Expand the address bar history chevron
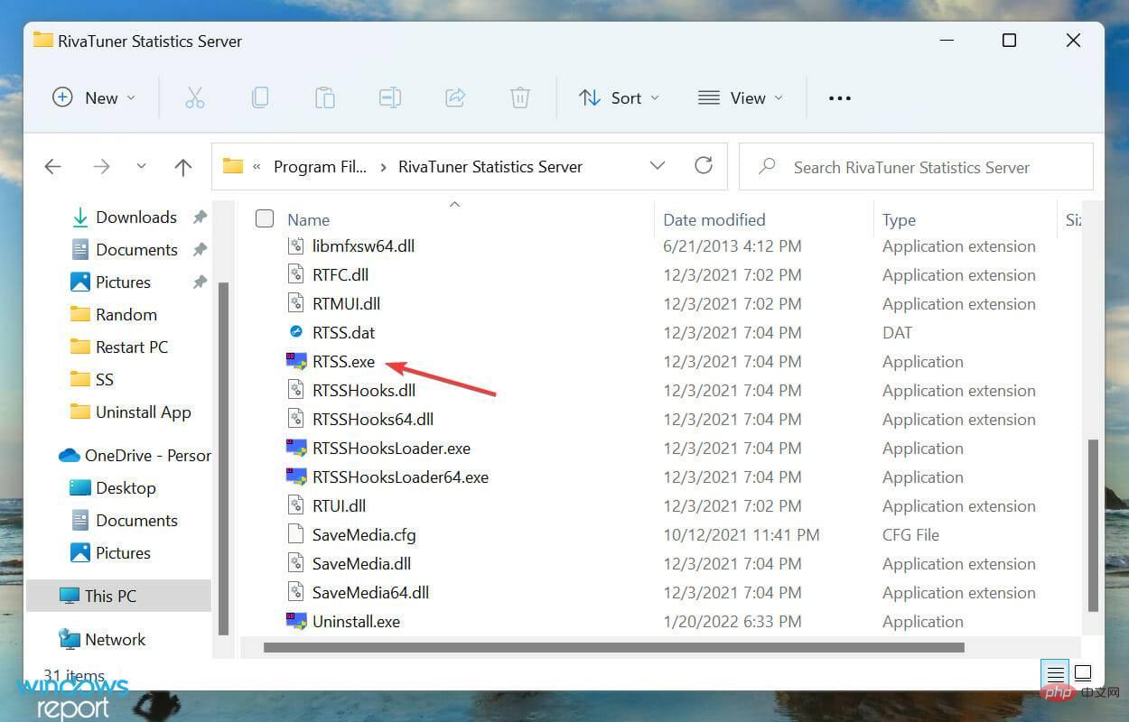This screenshot has width=1129, height=722. pyautogui.click(x=658, y=166)
